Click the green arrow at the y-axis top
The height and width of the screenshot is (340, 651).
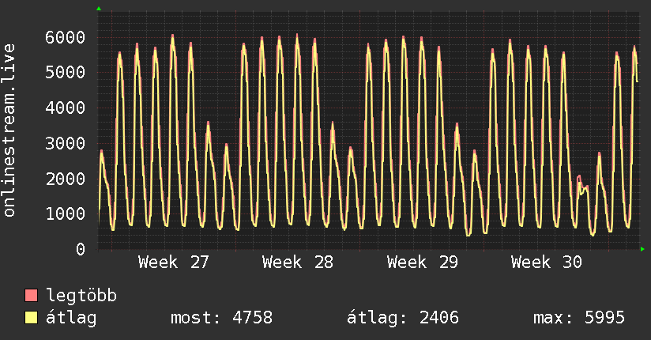point(99,9)
